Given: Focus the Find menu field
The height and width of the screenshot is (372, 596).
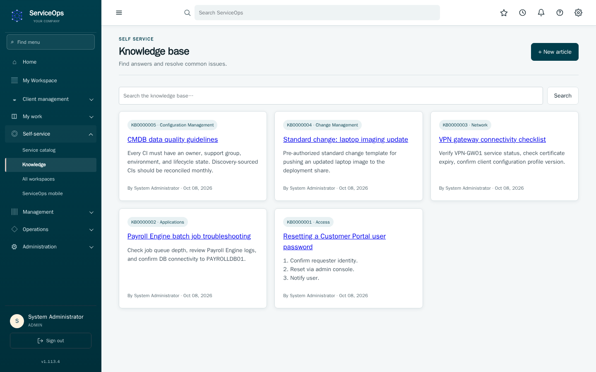Looking at the screenshot, I should click(x=50, y=42).
